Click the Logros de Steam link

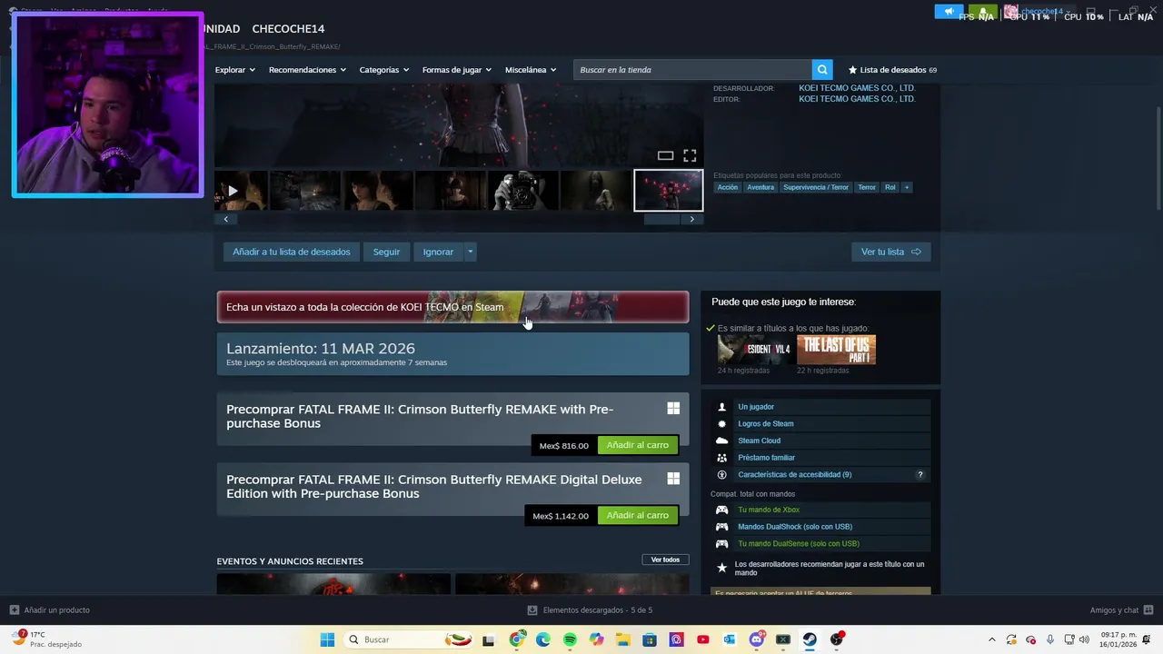pyautogui.click(x=766, y=424)
